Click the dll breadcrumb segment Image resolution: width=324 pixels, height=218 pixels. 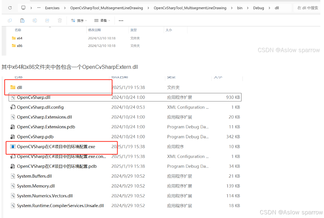(x=277, y=8)
